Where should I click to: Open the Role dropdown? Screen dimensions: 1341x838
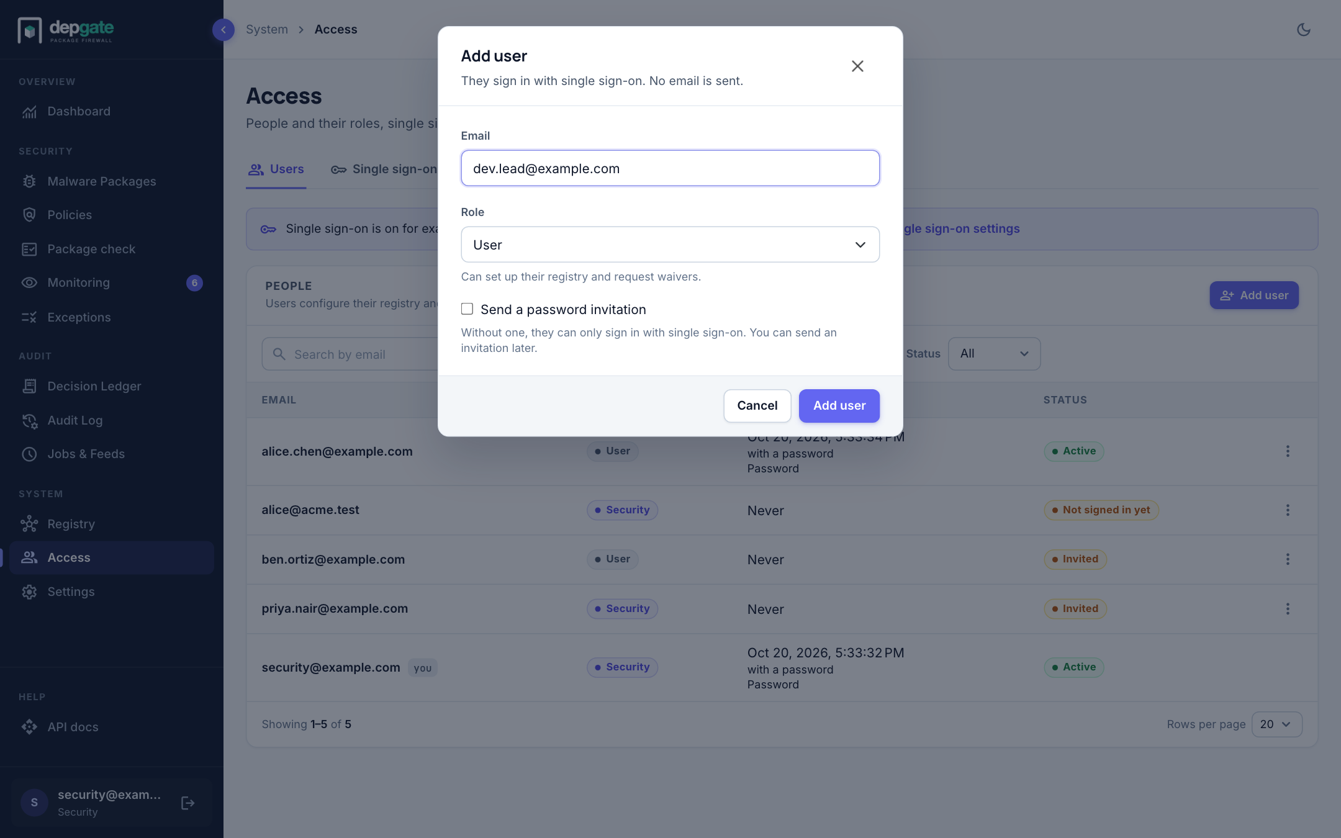click(670, 245)
